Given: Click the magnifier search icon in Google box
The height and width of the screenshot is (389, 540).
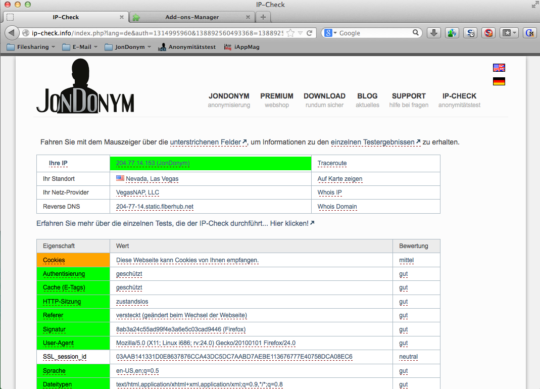Looking at the screenshot, I should point(416,33).
